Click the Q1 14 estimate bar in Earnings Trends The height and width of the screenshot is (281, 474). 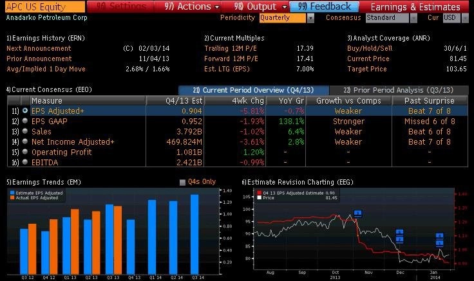click(x=152, y=237)
